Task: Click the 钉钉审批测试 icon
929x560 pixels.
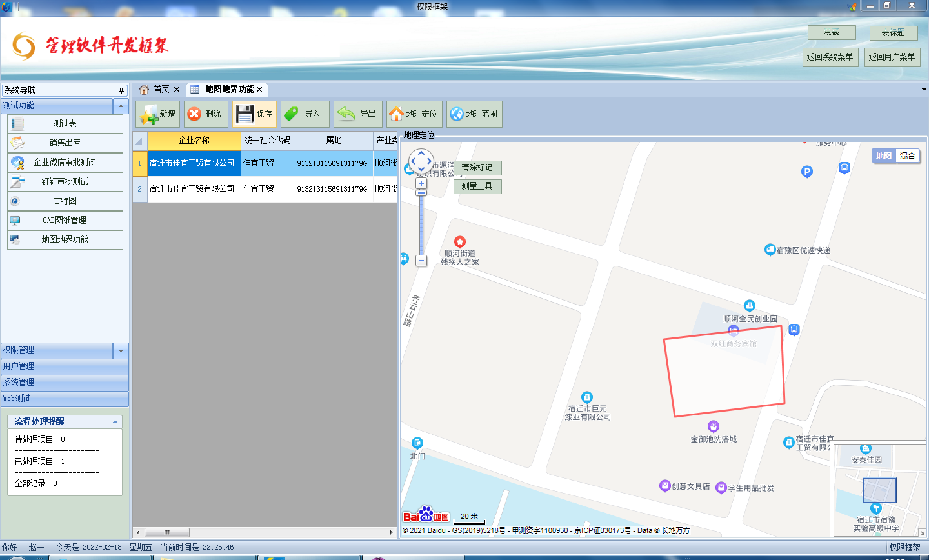Action: (x=17, y=182)
